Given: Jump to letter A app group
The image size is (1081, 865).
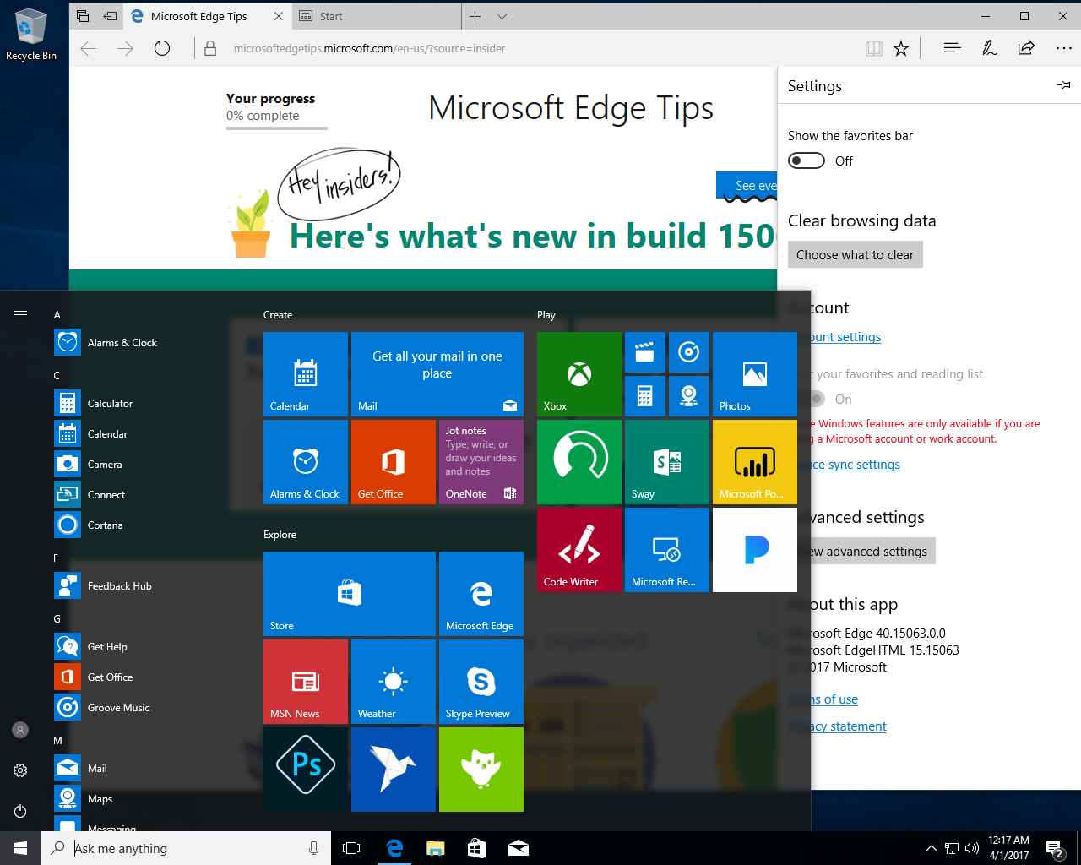Looking at the screenshot, I should [57, 314].
